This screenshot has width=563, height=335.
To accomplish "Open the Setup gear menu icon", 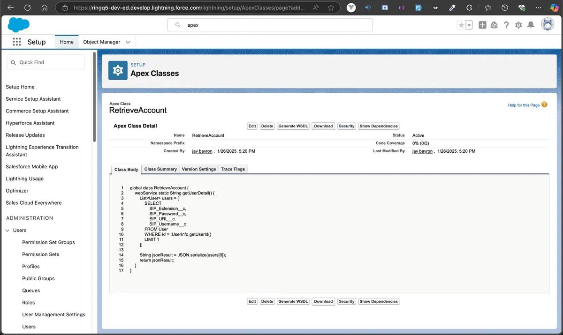I will click(x=518, y=25).
